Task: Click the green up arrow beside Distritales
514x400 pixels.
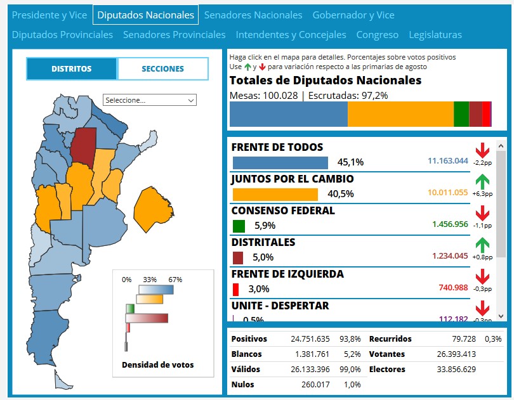Action: (x=482, y=245)
